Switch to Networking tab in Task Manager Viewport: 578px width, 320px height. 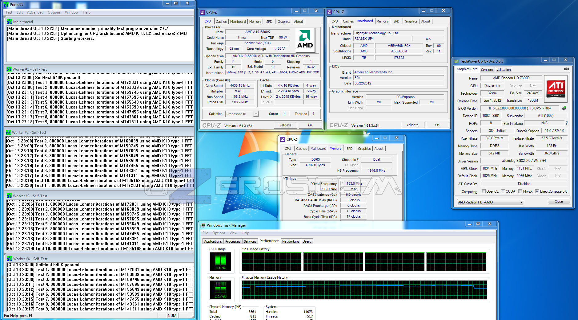pos(291,241)
